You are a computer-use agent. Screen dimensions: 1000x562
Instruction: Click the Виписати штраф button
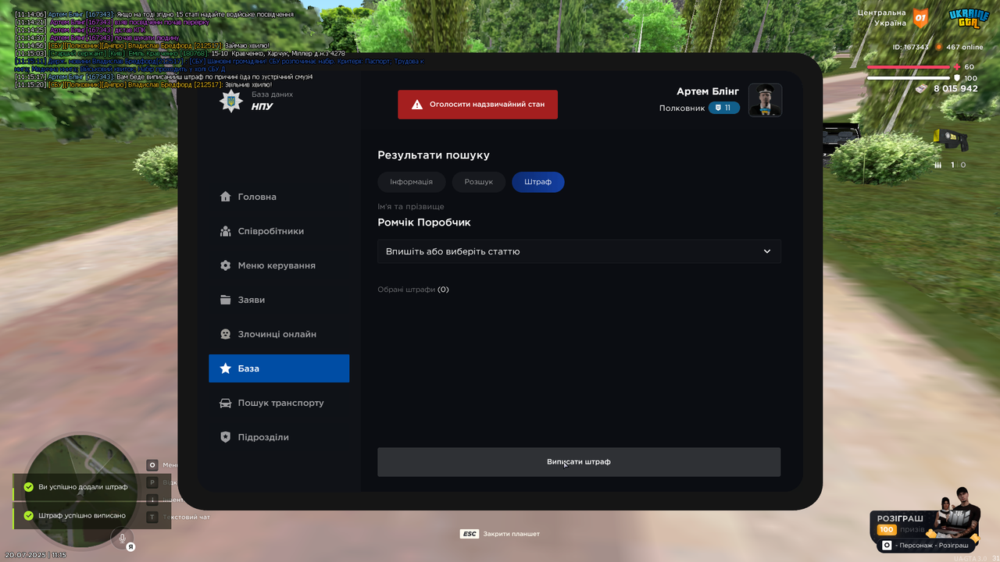(579, 462)
